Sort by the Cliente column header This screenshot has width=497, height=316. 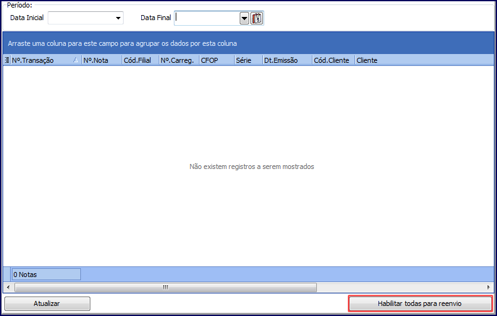click(424, 60)
